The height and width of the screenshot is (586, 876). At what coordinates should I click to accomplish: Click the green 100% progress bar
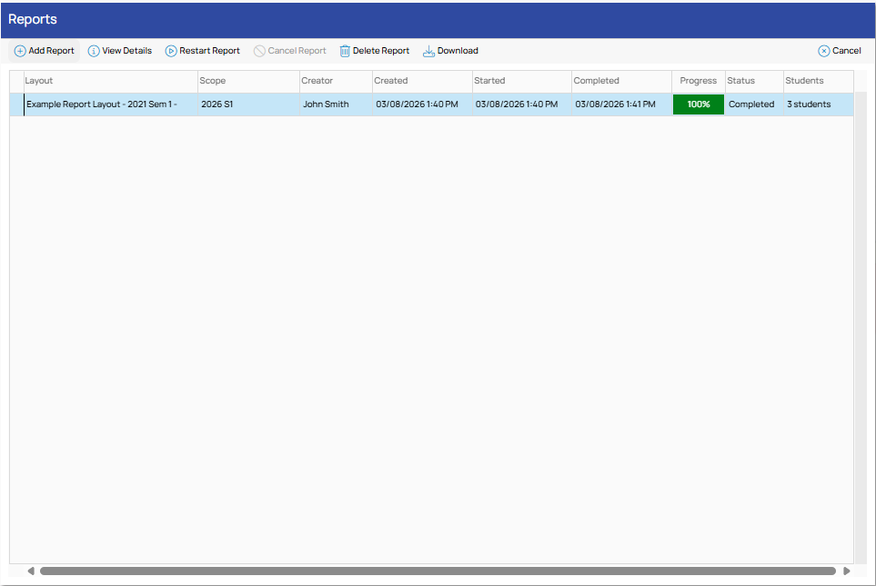click(699, 104)
